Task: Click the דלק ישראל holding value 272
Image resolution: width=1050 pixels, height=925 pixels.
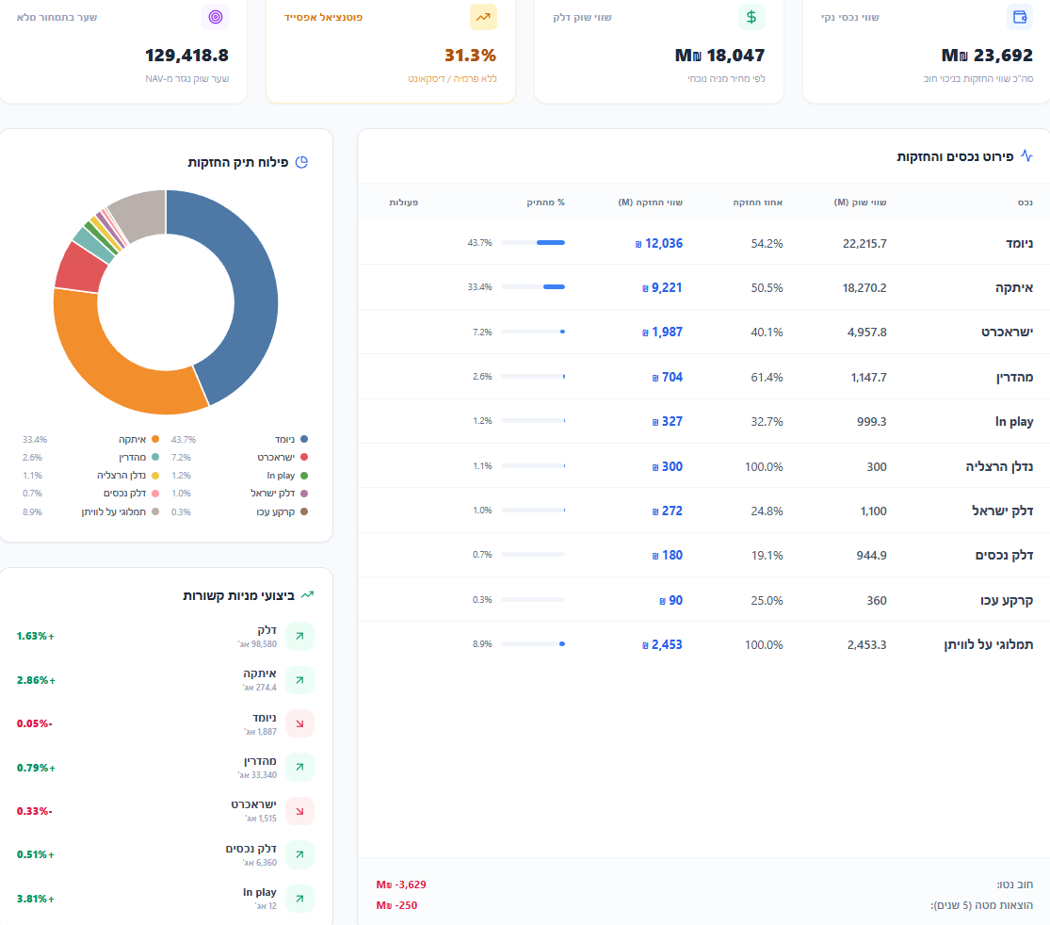Action: [668, 511]
